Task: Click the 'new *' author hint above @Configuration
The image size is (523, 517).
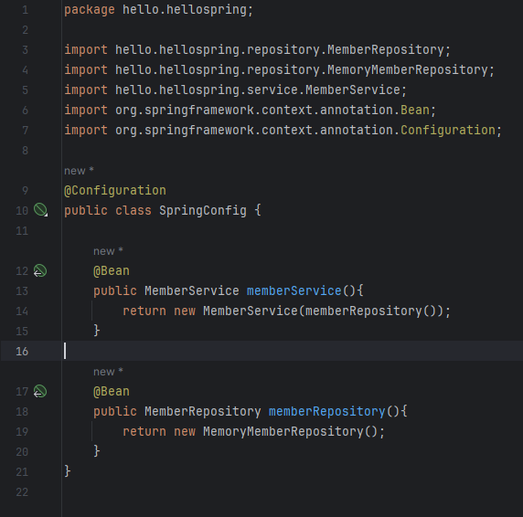Action: (x=79, y=171)
